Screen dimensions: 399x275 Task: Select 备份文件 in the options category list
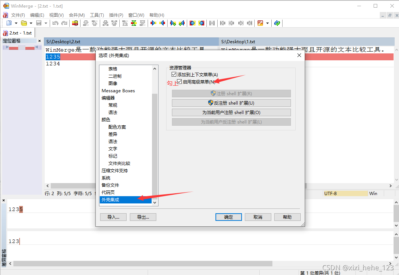[110, 185]
